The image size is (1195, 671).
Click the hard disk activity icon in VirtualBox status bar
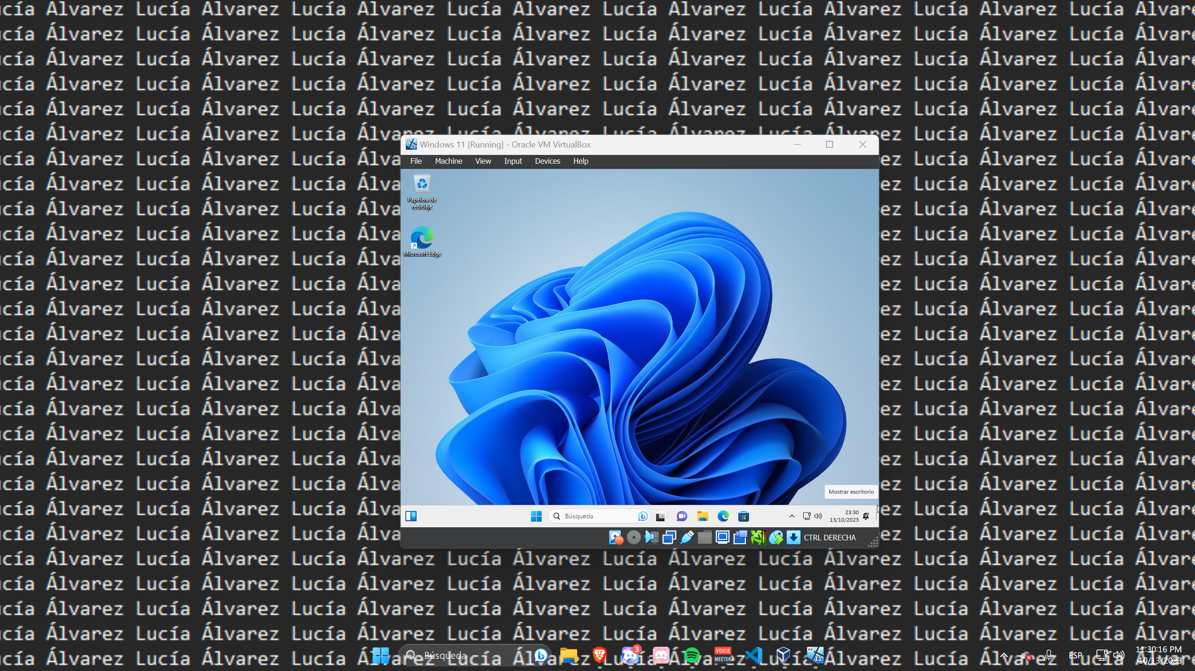pyautogui.click(x=615, y=538)
